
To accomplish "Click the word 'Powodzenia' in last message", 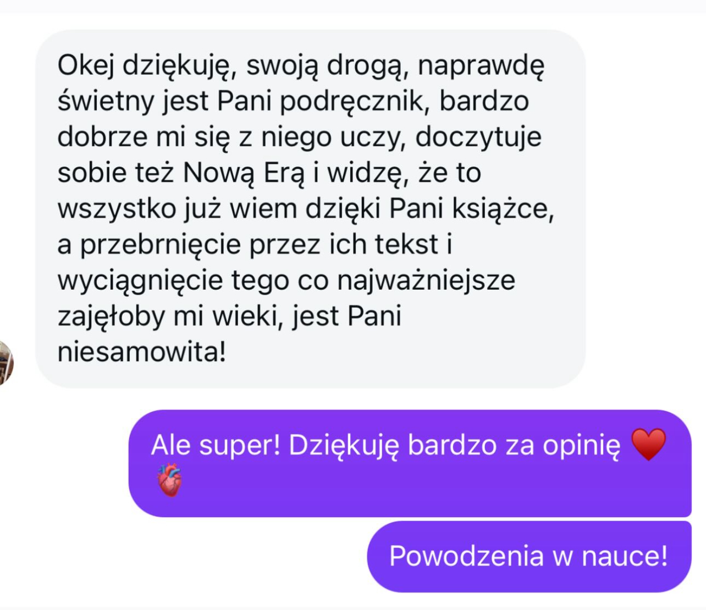I will click(x=466, y=556).
